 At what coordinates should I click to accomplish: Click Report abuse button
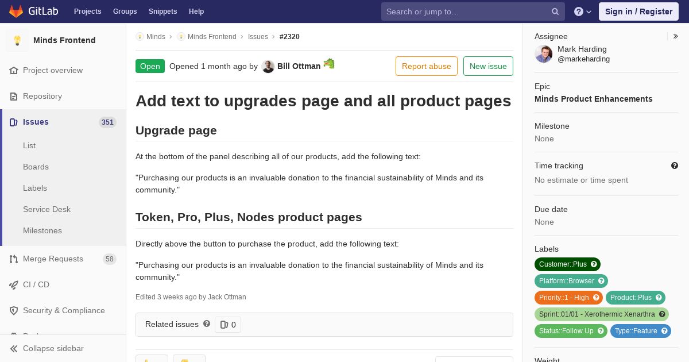pyautogui.click(x=427, y=66)
